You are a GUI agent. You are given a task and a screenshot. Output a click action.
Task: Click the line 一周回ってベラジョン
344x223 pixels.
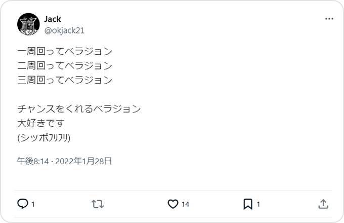[65, 51]
